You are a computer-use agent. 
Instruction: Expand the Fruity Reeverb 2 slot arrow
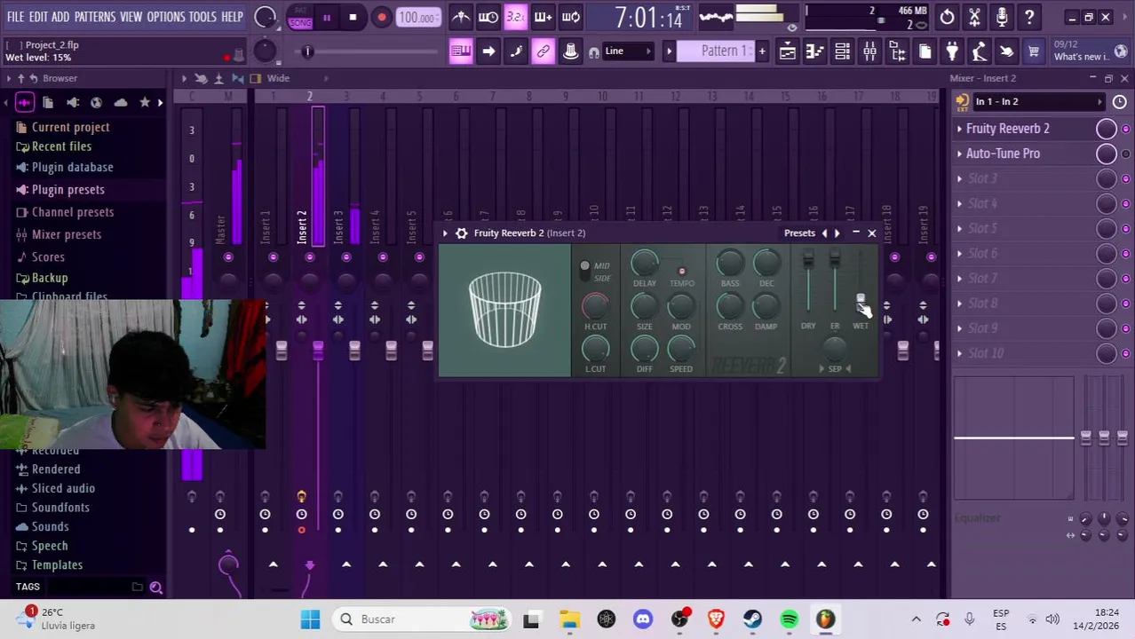pos(959,130)
